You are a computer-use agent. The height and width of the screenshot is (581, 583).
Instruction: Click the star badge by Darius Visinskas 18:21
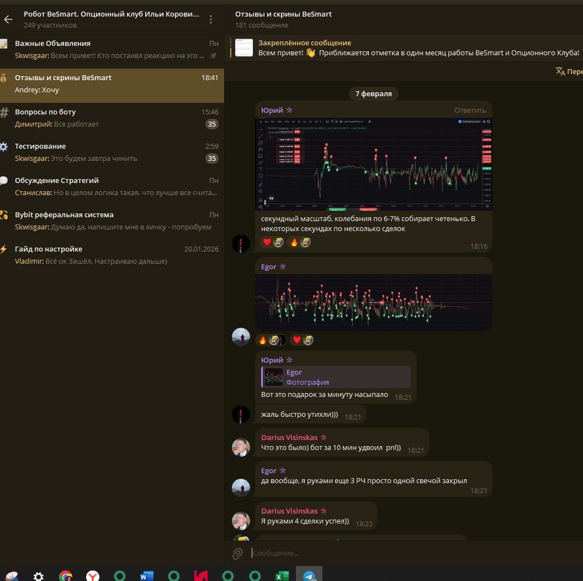click(324, 437)
